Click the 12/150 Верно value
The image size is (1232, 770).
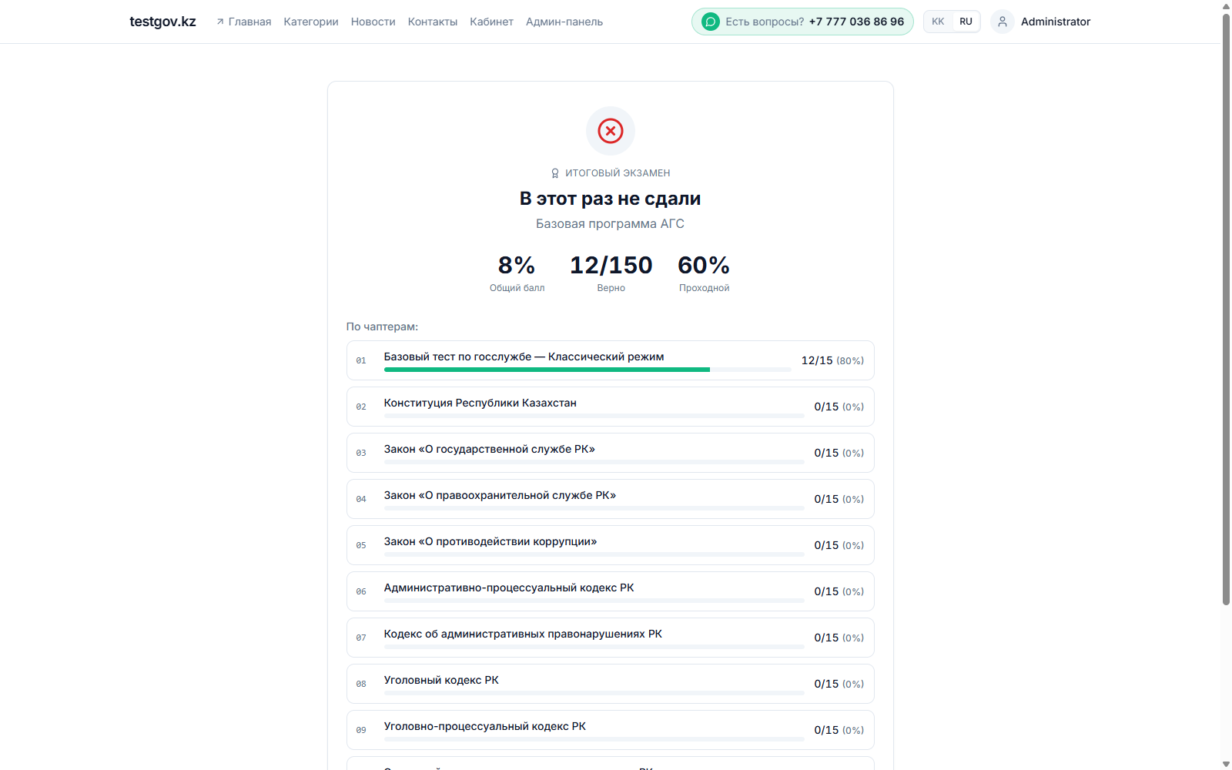611,265
